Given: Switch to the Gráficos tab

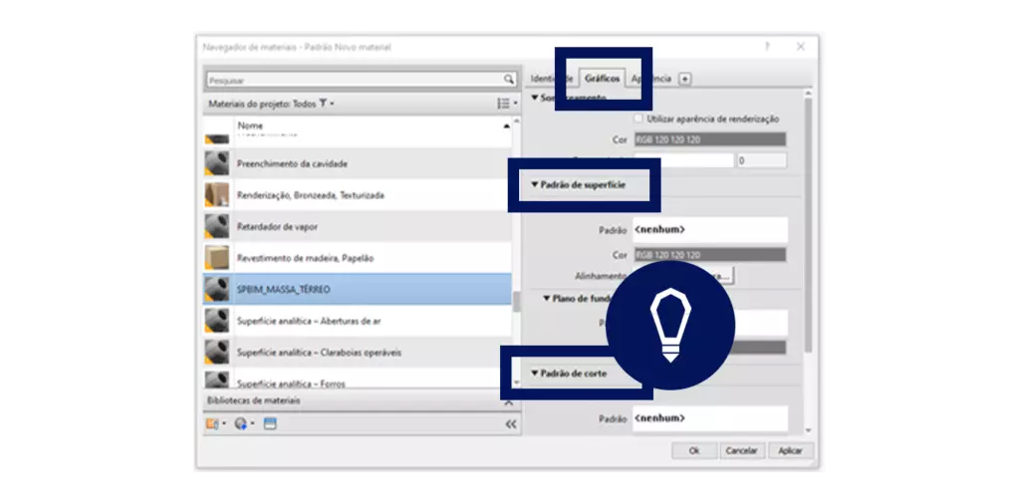Looking at the screenshot, I should [x=602, y=78].
